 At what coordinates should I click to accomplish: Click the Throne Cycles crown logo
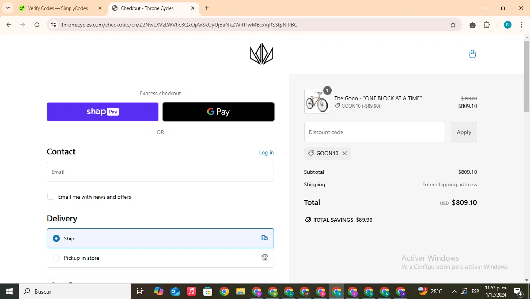261,54
